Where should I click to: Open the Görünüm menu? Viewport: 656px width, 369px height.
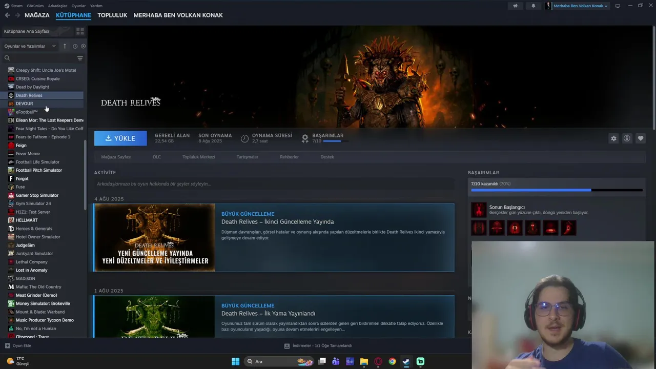(35, 6)
